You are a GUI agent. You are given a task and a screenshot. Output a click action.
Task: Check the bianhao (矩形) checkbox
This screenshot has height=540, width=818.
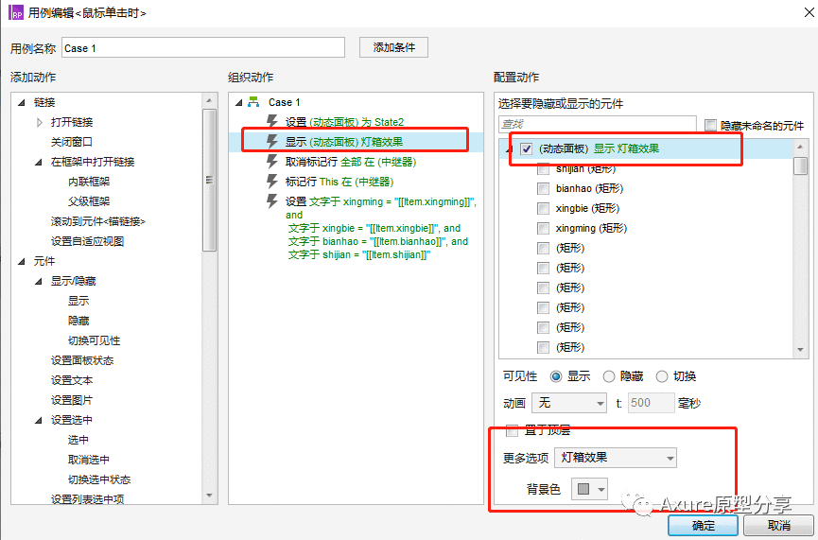pyautogui.click(x=543, y=188)
